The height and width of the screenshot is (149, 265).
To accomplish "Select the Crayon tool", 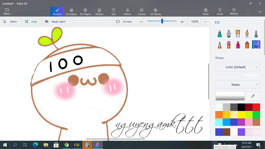I will (238, 45).
